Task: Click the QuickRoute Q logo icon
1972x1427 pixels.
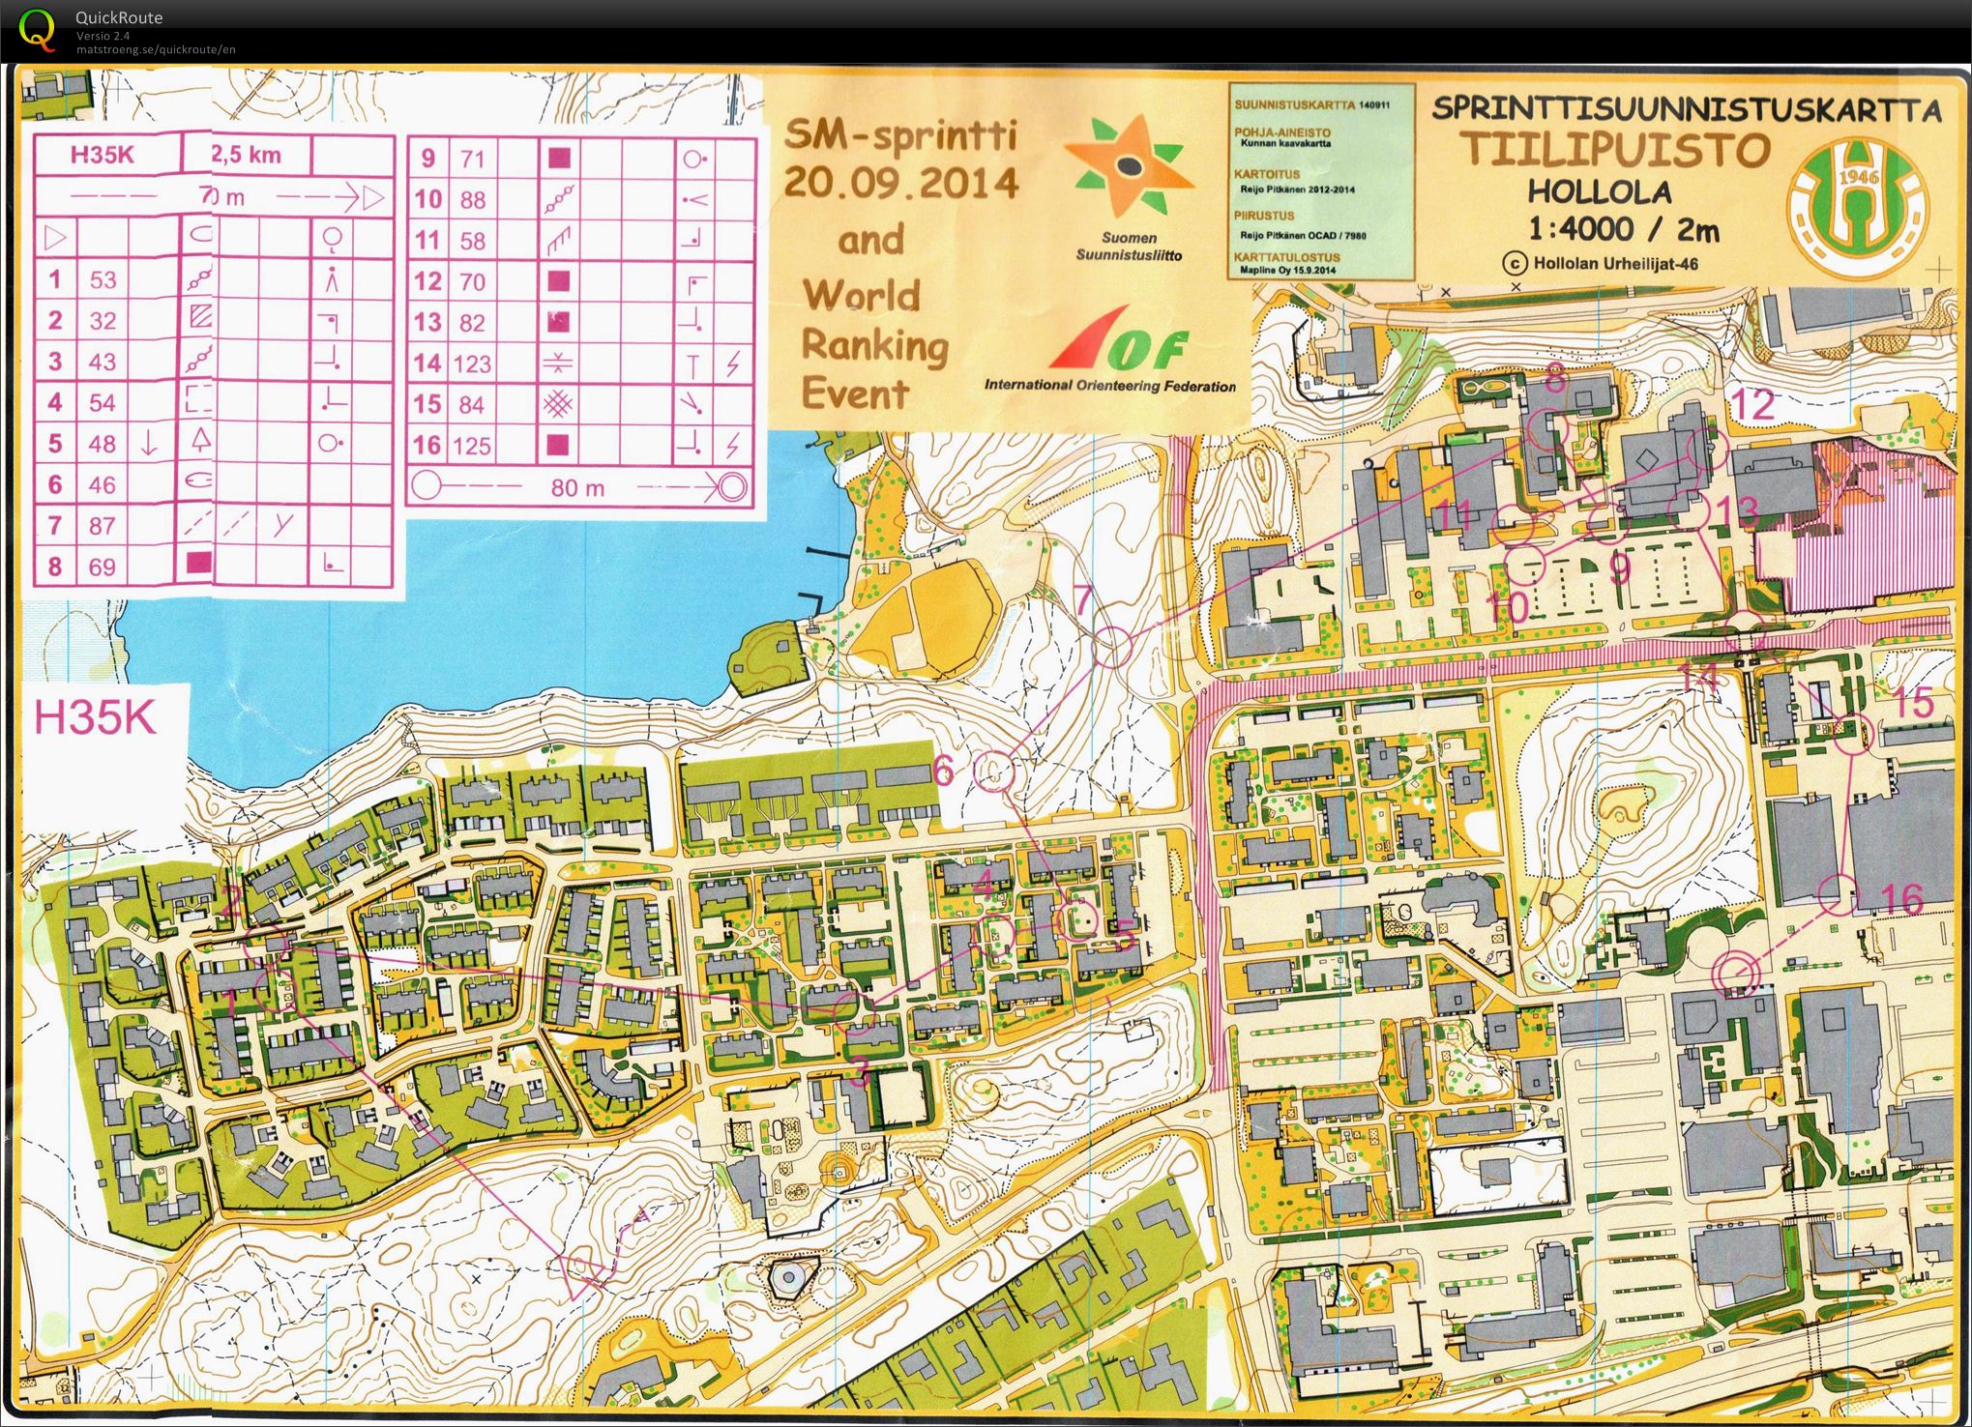Action: (x=38, y=29)
